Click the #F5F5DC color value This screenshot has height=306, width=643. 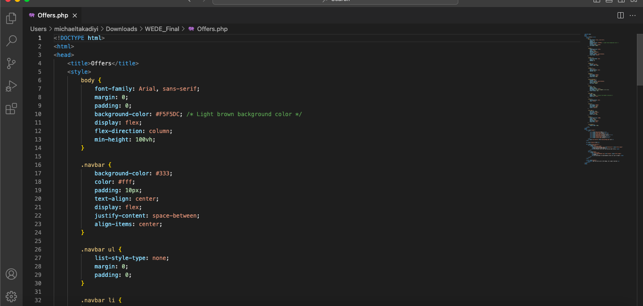[x=169, y=114]
